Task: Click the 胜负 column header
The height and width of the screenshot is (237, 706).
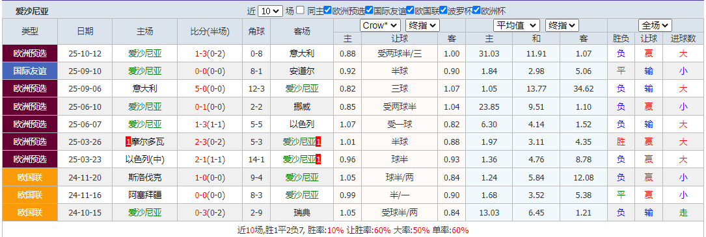Action: (x=621, y=39)
